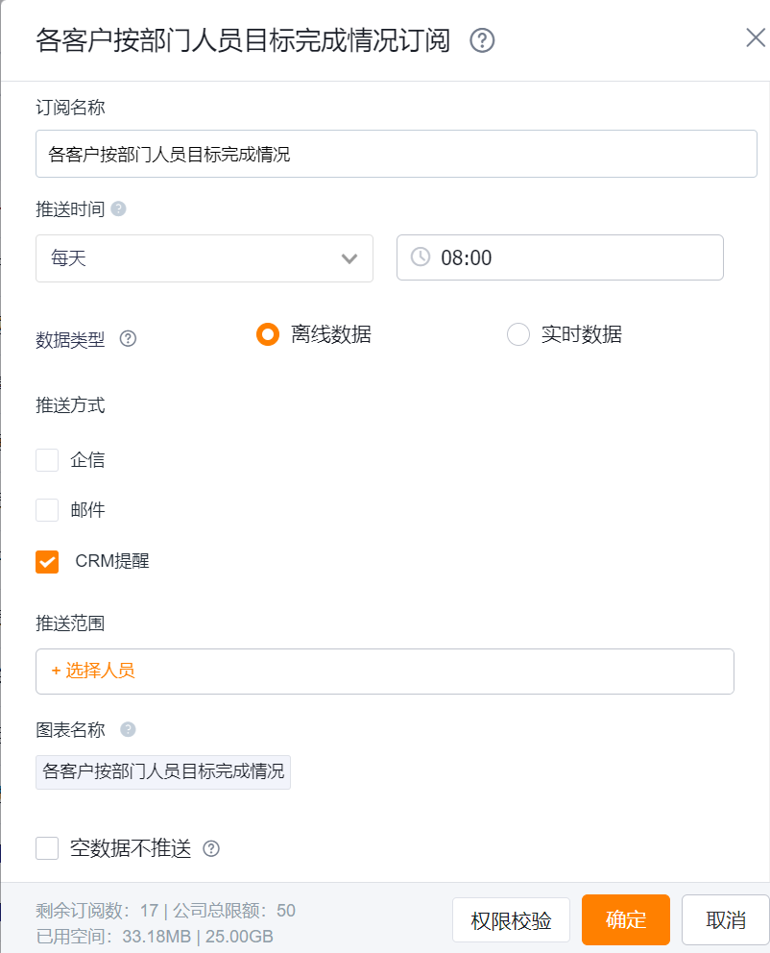
Task: Confirm the subscription with 确定
Action: tap(625, 919)
